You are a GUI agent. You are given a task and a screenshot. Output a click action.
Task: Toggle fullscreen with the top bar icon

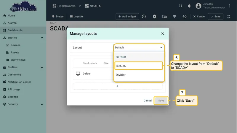[180, 6]
